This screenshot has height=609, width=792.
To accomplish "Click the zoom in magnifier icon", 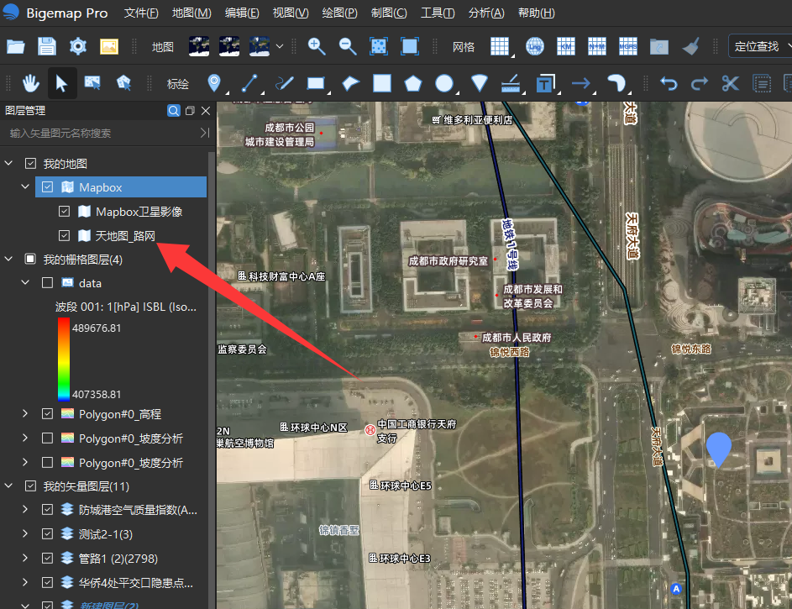I will 316,46.
